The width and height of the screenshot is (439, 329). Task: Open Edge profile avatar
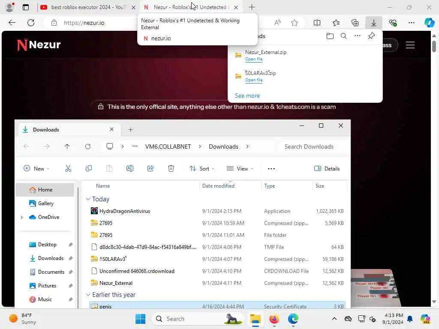pos(10,7)
